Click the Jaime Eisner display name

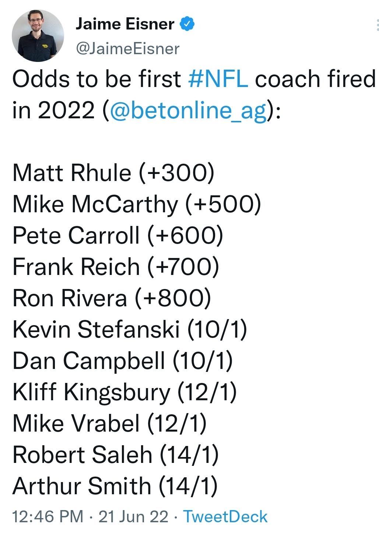(125, 24)
